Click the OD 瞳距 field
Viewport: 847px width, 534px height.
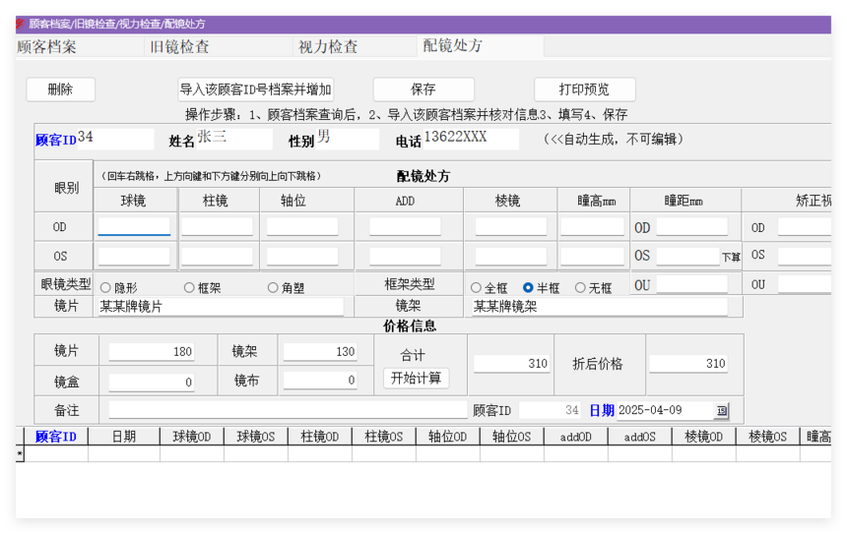coord(692,226)
